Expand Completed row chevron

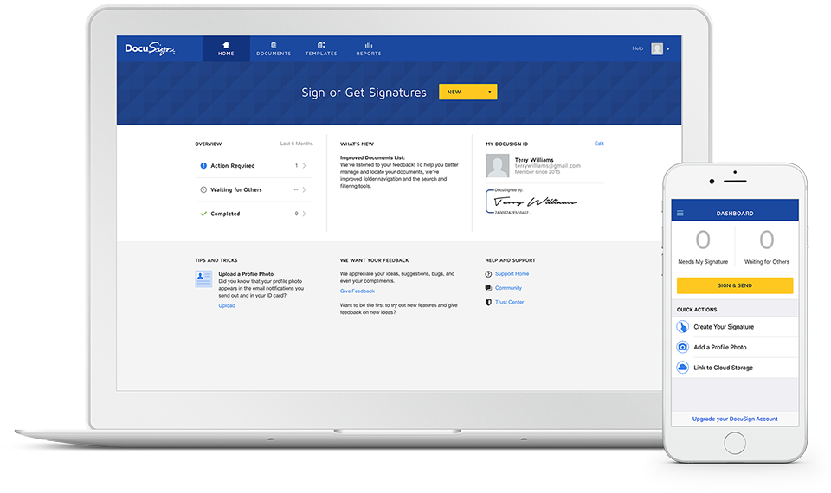pyautogui.click(x=305, y=214)
